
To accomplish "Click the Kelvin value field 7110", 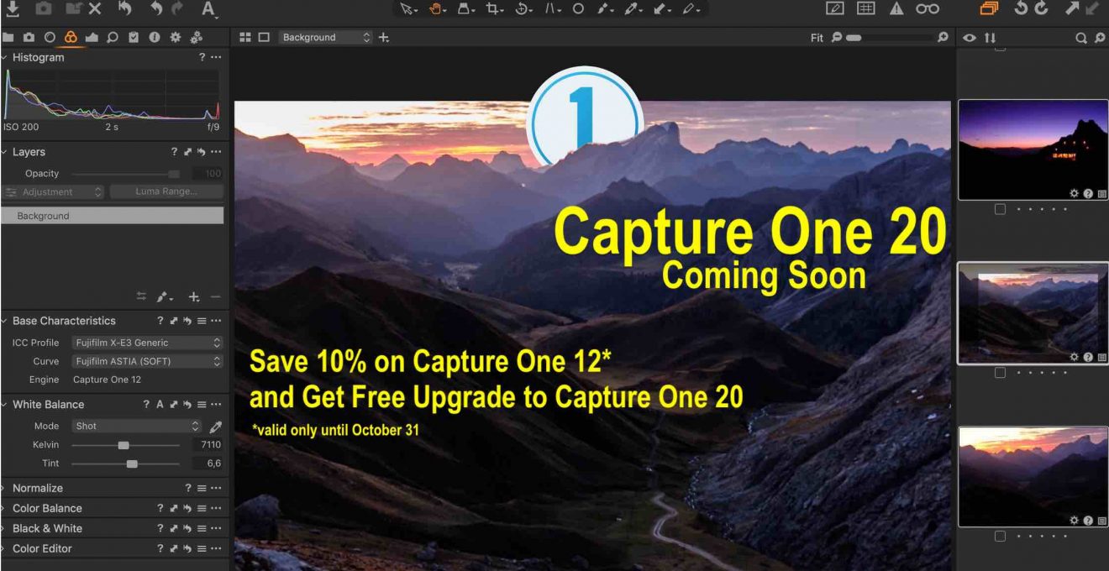I will click(x=208, y=445).
